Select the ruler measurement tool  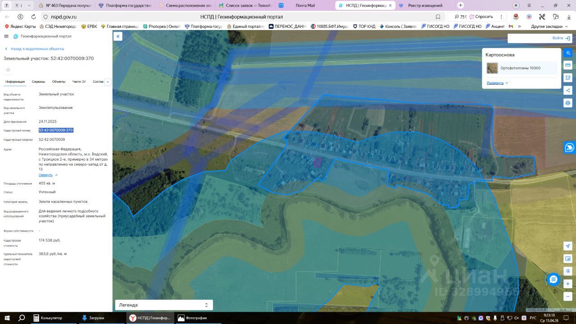[568, 65]
